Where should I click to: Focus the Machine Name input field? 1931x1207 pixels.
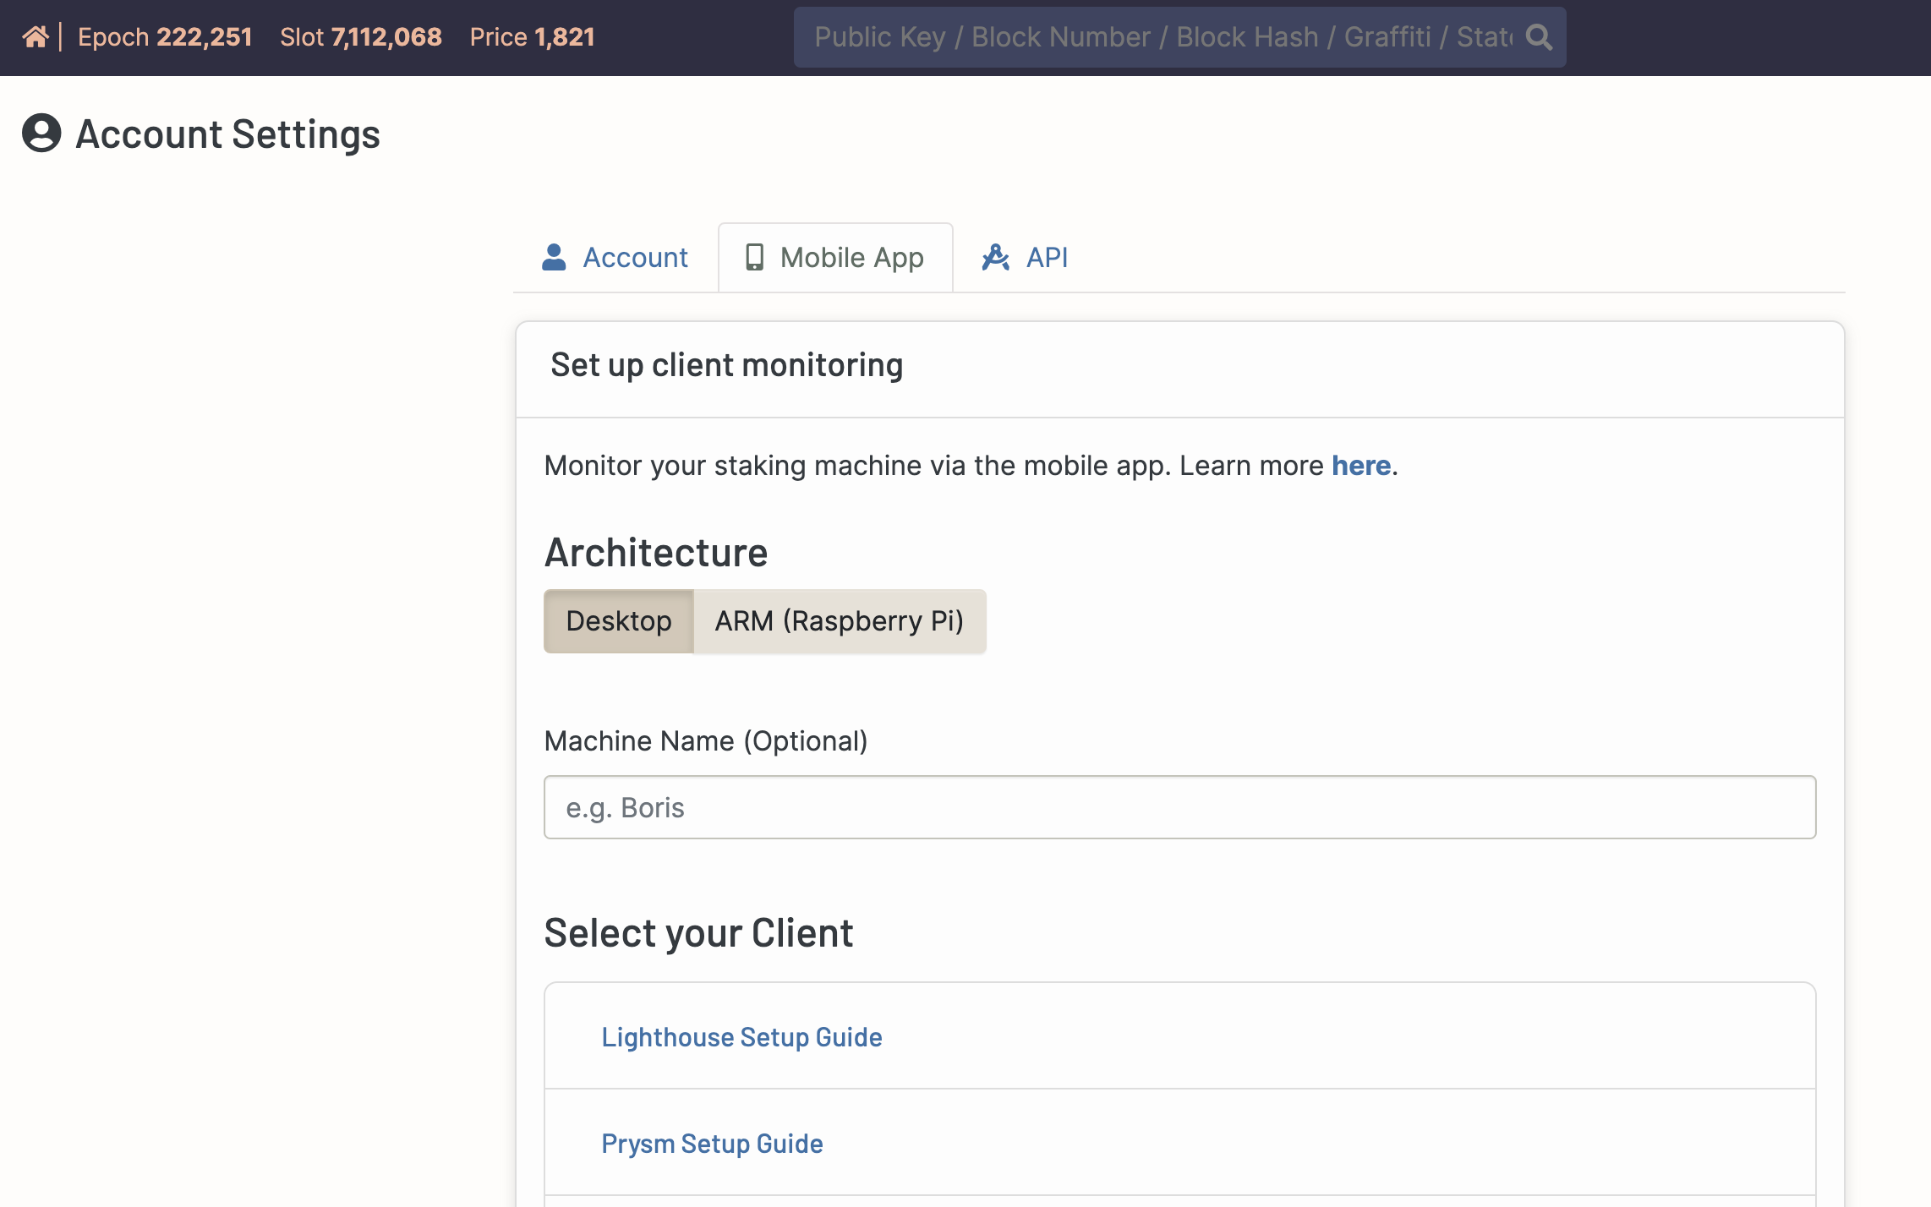click(x=1179, y=807)
